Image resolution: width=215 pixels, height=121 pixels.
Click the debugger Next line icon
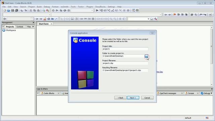(x=105, y=10)
